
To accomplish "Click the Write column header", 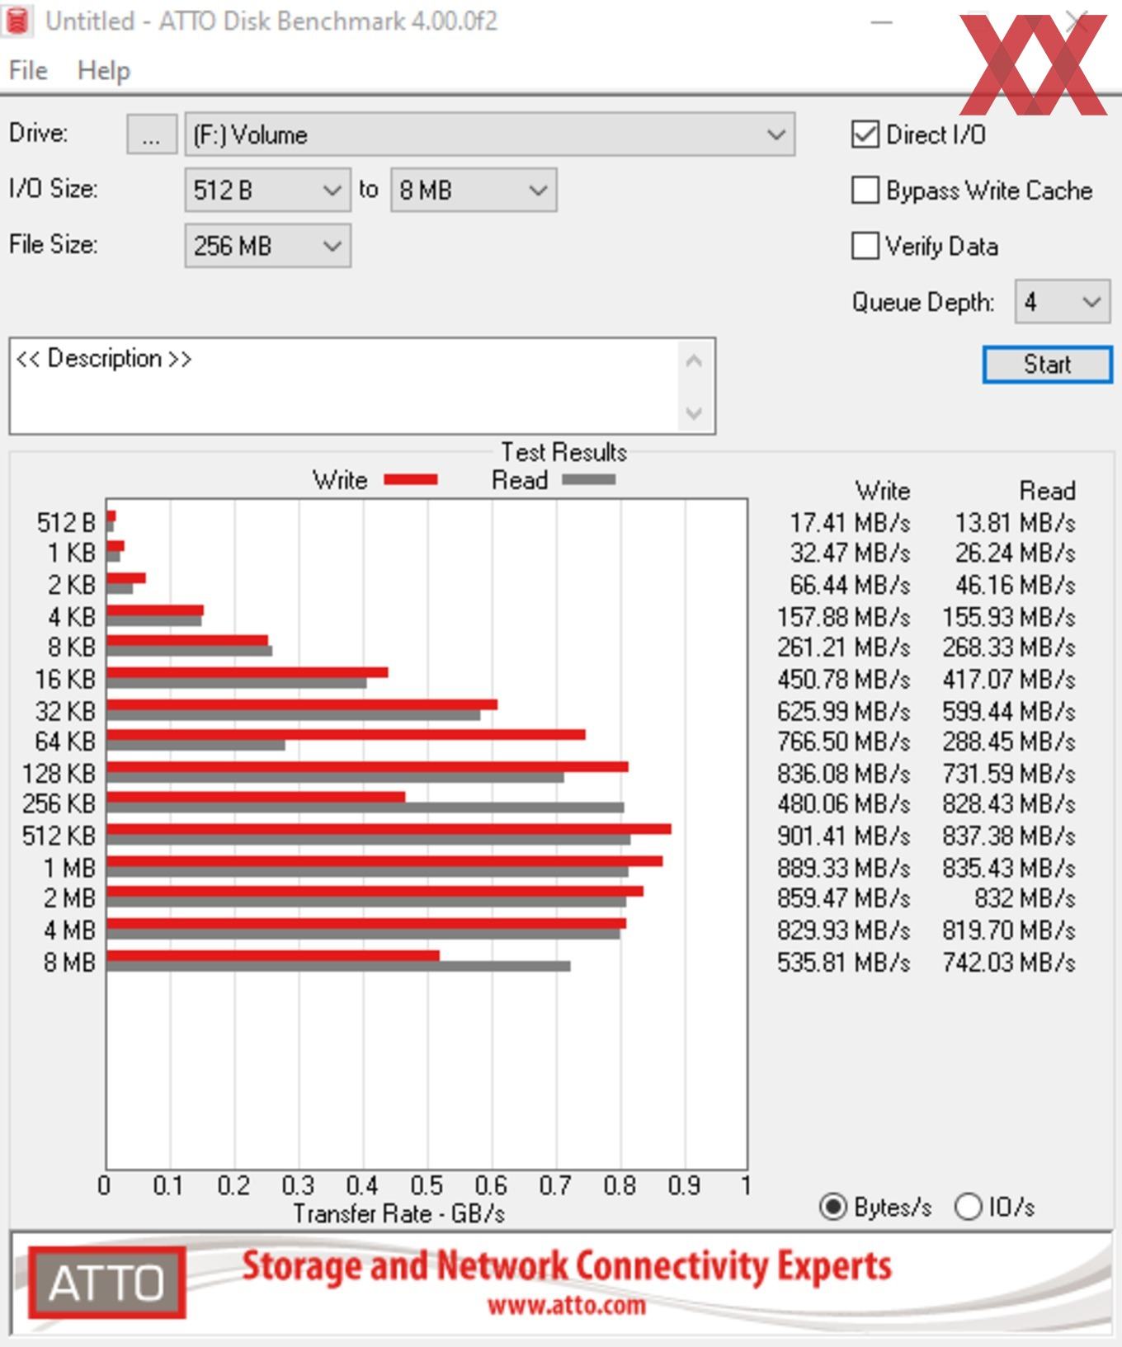I will [883, 491].
